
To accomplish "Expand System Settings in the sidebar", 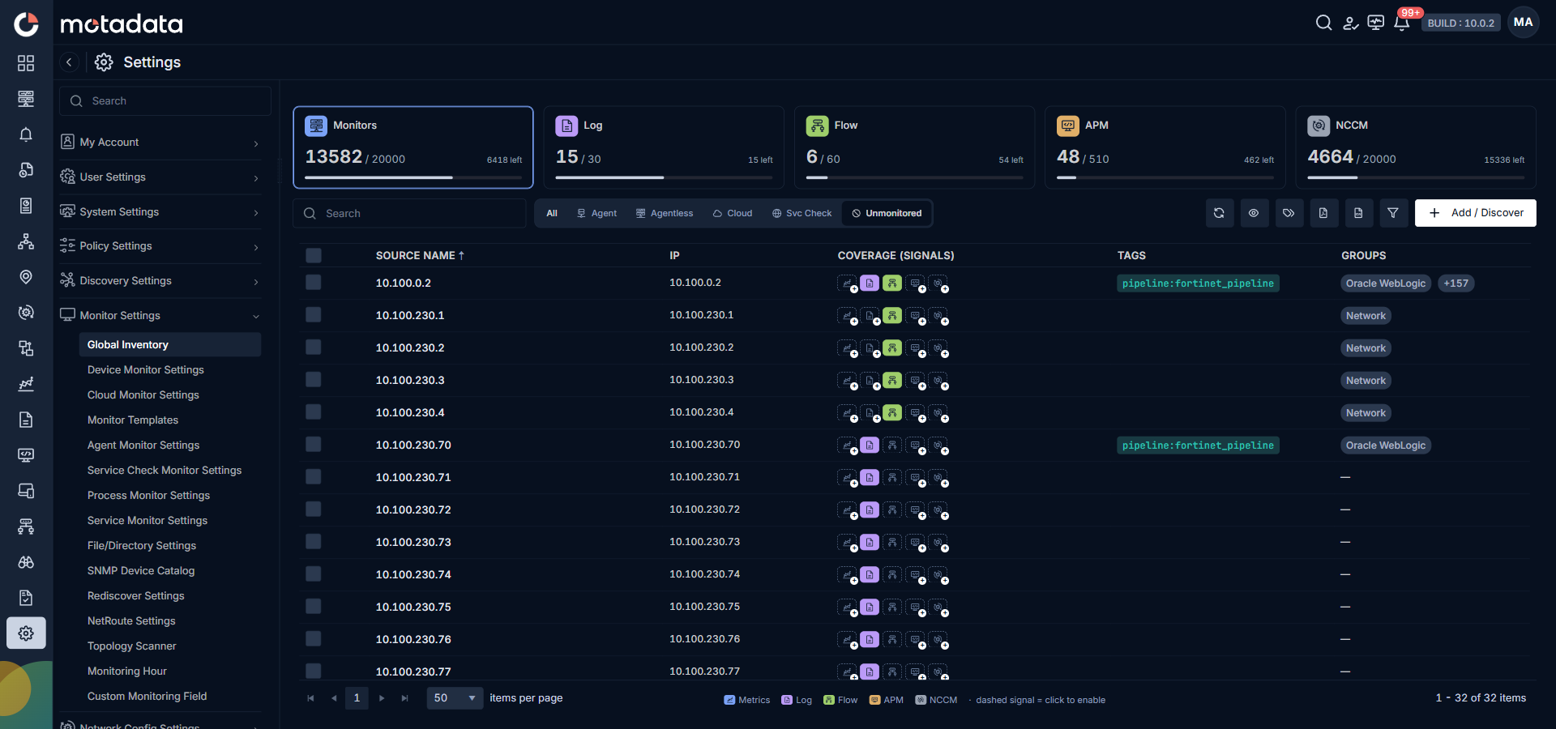I will coord(160,212).
